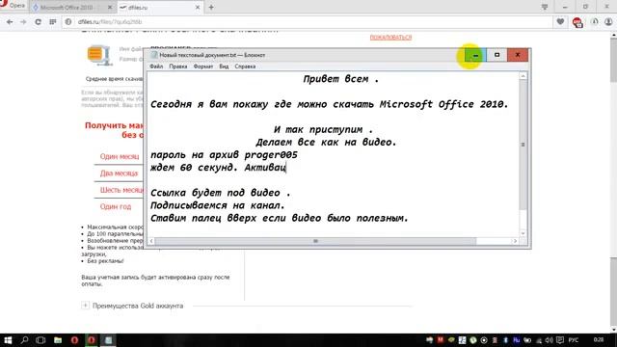
Task: Open Windows taskbar search
Action: pos(24,340)
